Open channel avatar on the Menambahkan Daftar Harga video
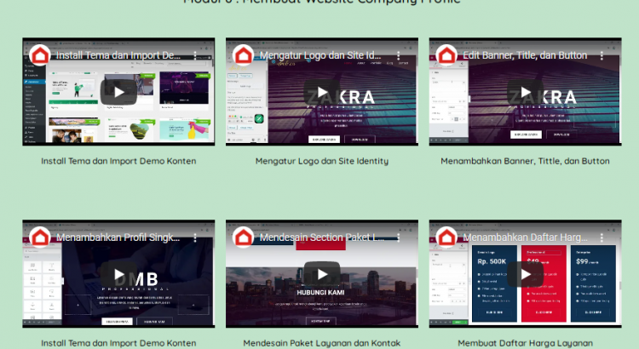The height and width of the screenshot is (349, 639). [x=446, y=237]
